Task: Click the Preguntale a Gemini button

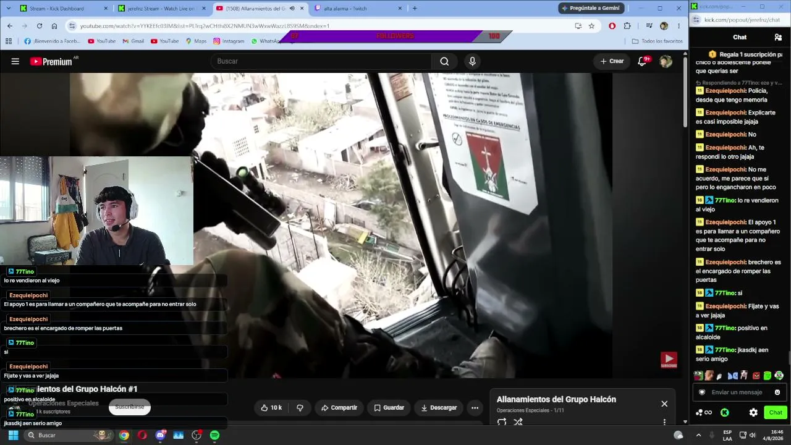Action: coord(591,8)
